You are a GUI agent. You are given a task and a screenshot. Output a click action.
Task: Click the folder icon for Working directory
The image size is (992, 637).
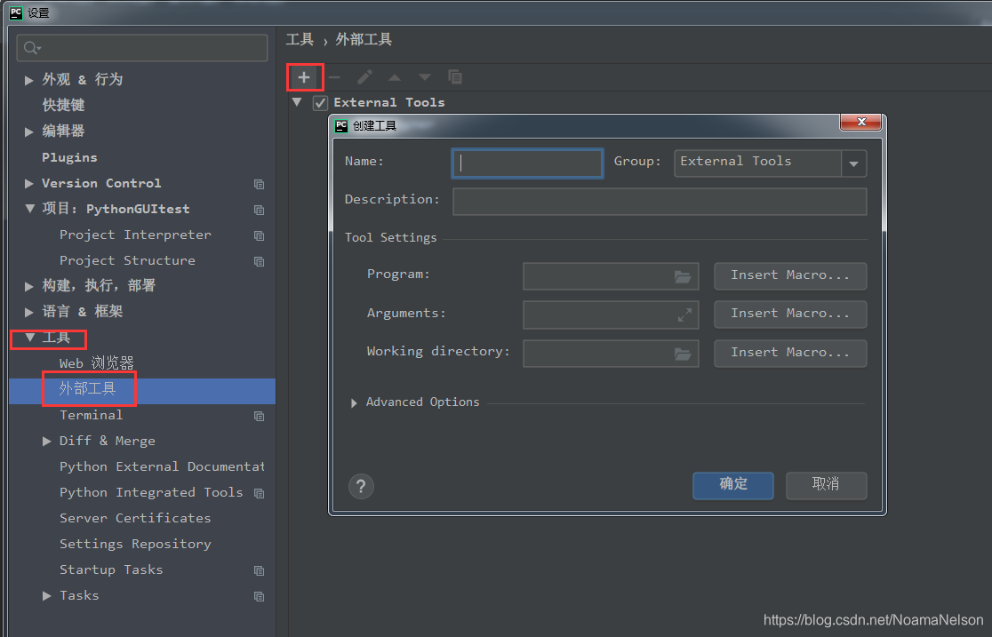683,354
